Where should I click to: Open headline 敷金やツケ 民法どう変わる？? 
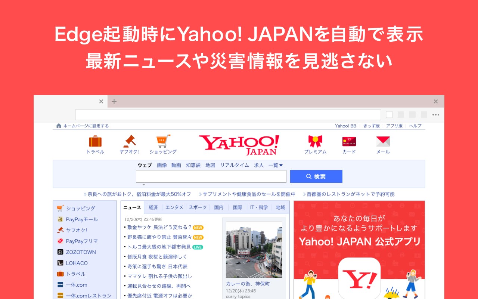click(x=159, y=227)
